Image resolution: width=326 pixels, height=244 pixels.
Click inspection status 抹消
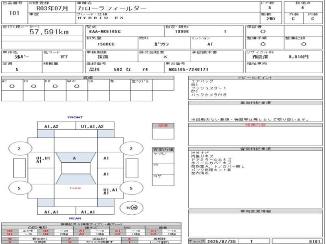coord(103,57)
